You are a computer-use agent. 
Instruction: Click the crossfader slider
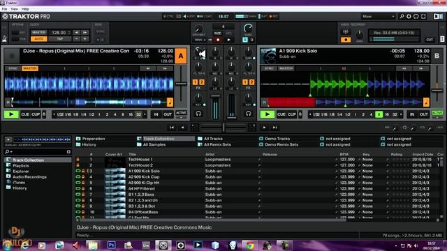[223, 128]
